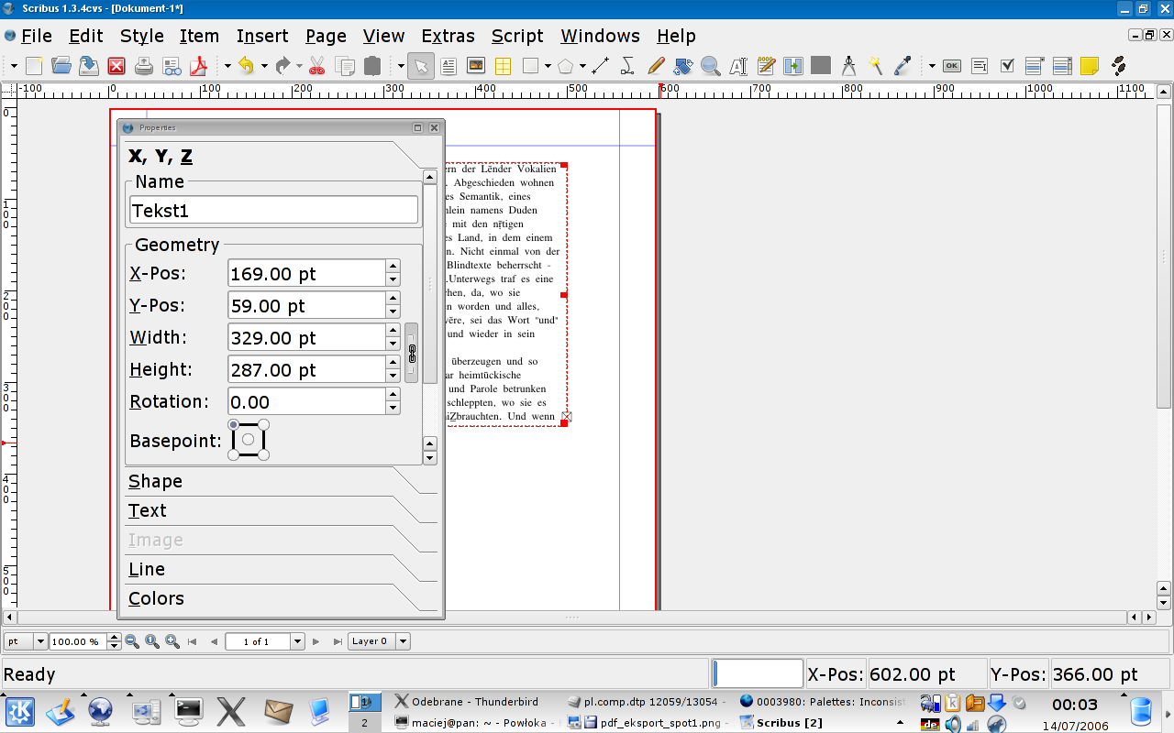This screenshot has height=733, width=1174.
Task: Choose the Rotate Item tool
Action: pyautogui.click(x=681, y=66)
